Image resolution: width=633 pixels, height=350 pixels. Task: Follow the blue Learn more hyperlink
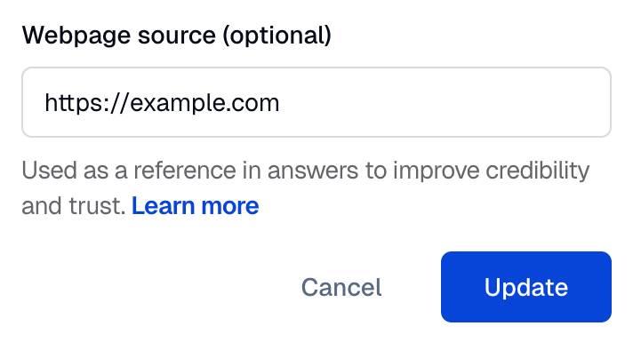click(x=195, y=205)
